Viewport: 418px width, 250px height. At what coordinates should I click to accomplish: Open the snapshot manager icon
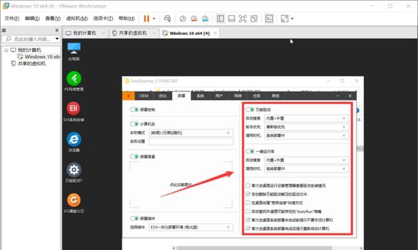[x=205, y=18]
